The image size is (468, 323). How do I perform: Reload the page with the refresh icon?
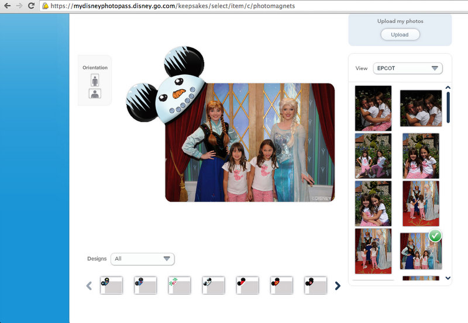(x=31, y=6)
